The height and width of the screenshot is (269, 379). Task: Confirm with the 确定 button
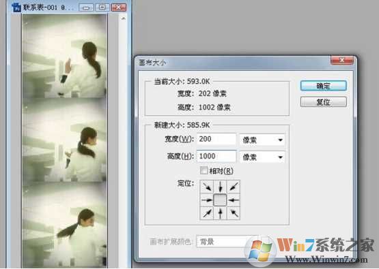(324, 86)
